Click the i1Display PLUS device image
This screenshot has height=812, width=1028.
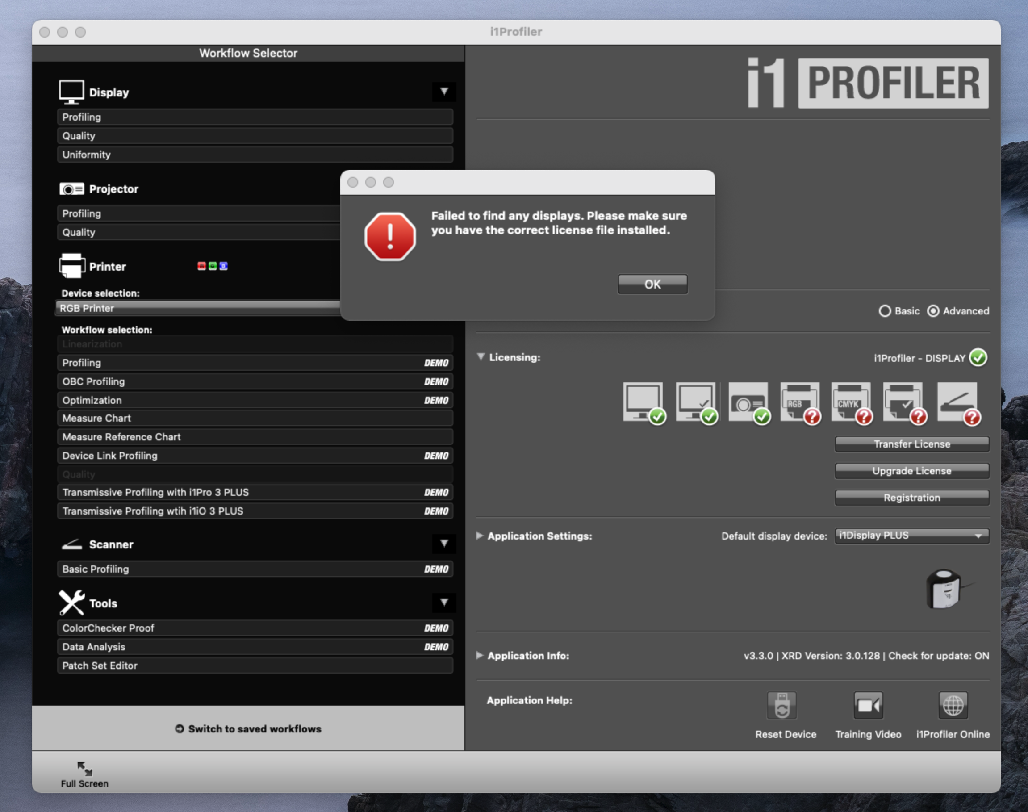pos(944,590)
